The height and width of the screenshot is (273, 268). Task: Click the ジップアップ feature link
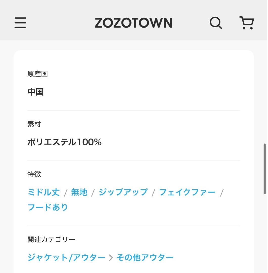pyautogui.click(x=123, y=192)
